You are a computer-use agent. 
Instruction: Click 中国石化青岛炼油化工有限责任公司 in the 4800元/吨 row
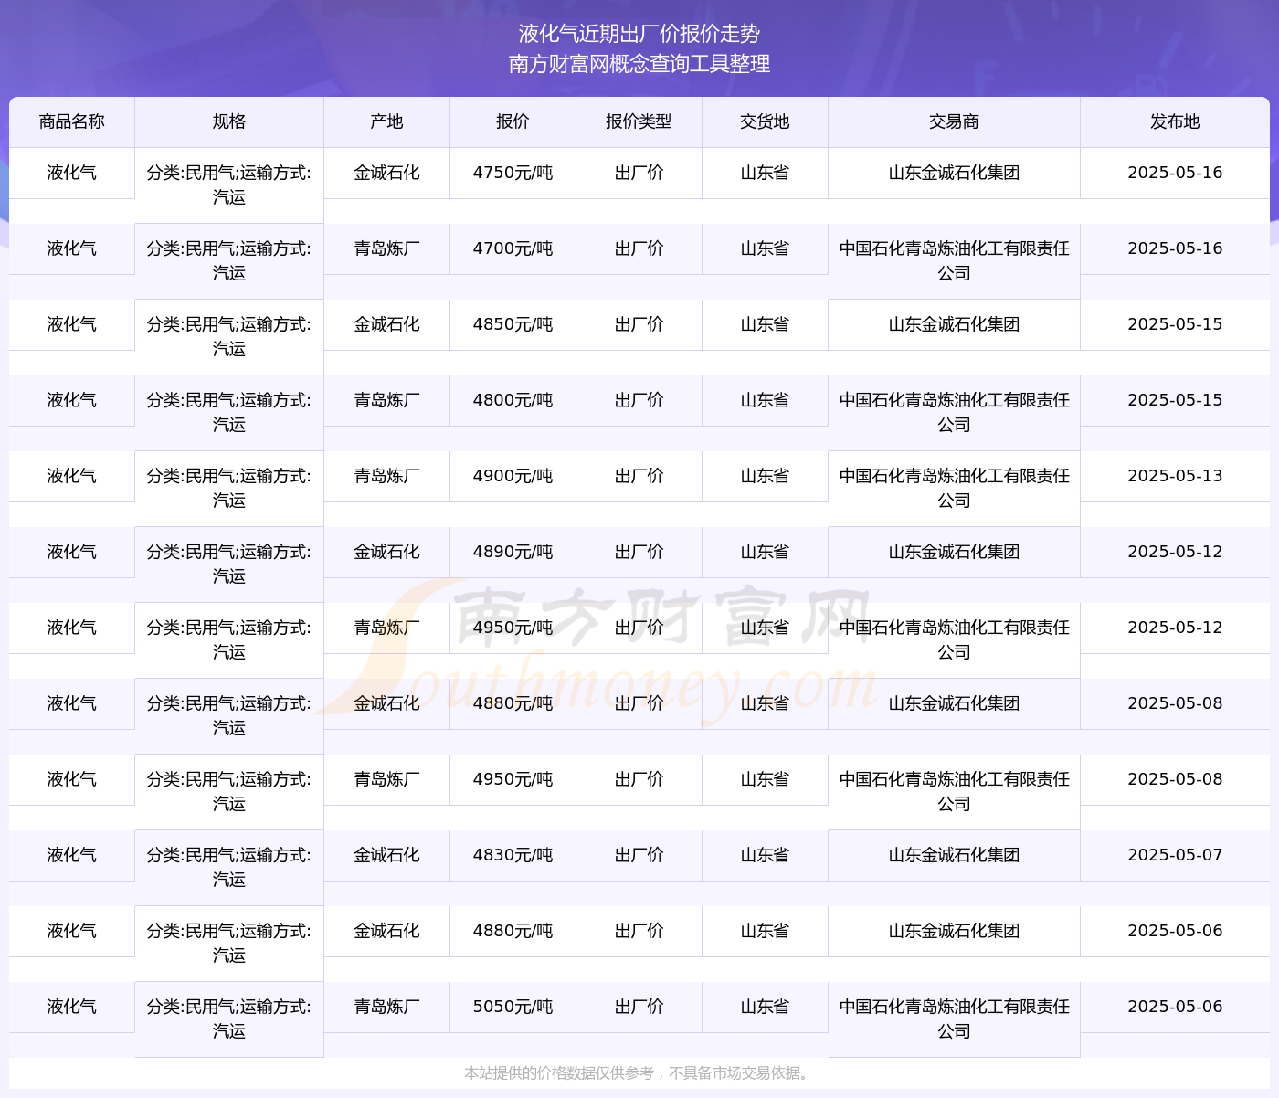[955, 413]
